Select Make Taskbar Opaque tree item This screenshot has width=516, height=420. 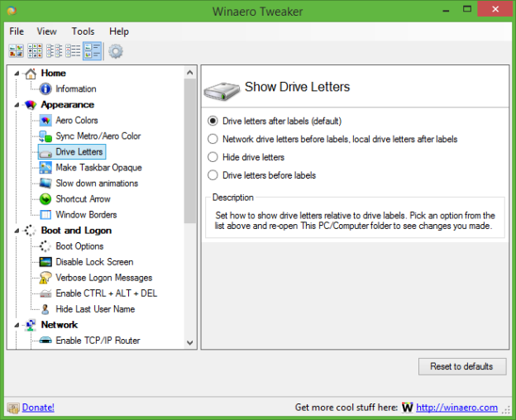(98, 168)
